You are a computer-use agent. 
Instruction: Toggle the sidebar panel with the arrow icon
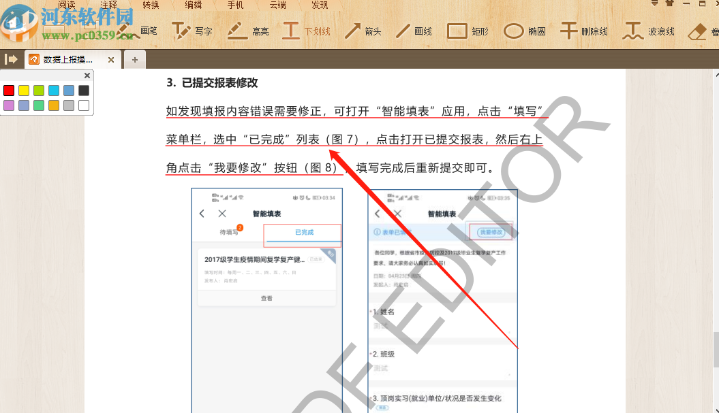tap(11, 59)
